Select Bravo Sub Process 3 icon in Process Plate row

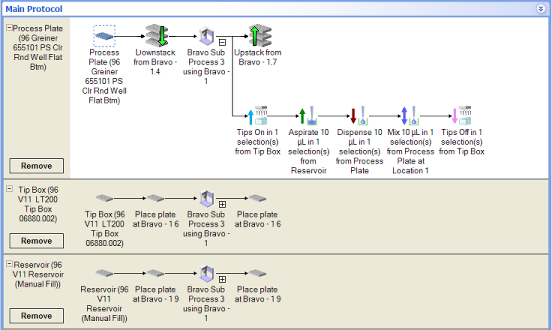click(x=206, y=35)
